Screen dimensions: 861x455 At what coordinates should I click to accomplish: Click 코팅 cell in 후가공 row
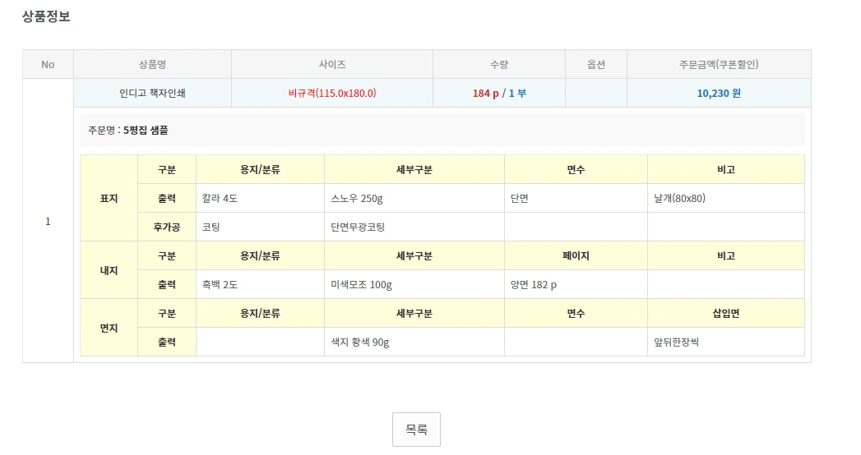click(261, 227)
